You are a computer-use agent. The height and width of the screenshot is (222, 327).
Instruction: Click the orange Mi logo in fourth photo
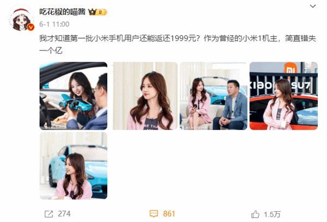[x=290, y=68]
